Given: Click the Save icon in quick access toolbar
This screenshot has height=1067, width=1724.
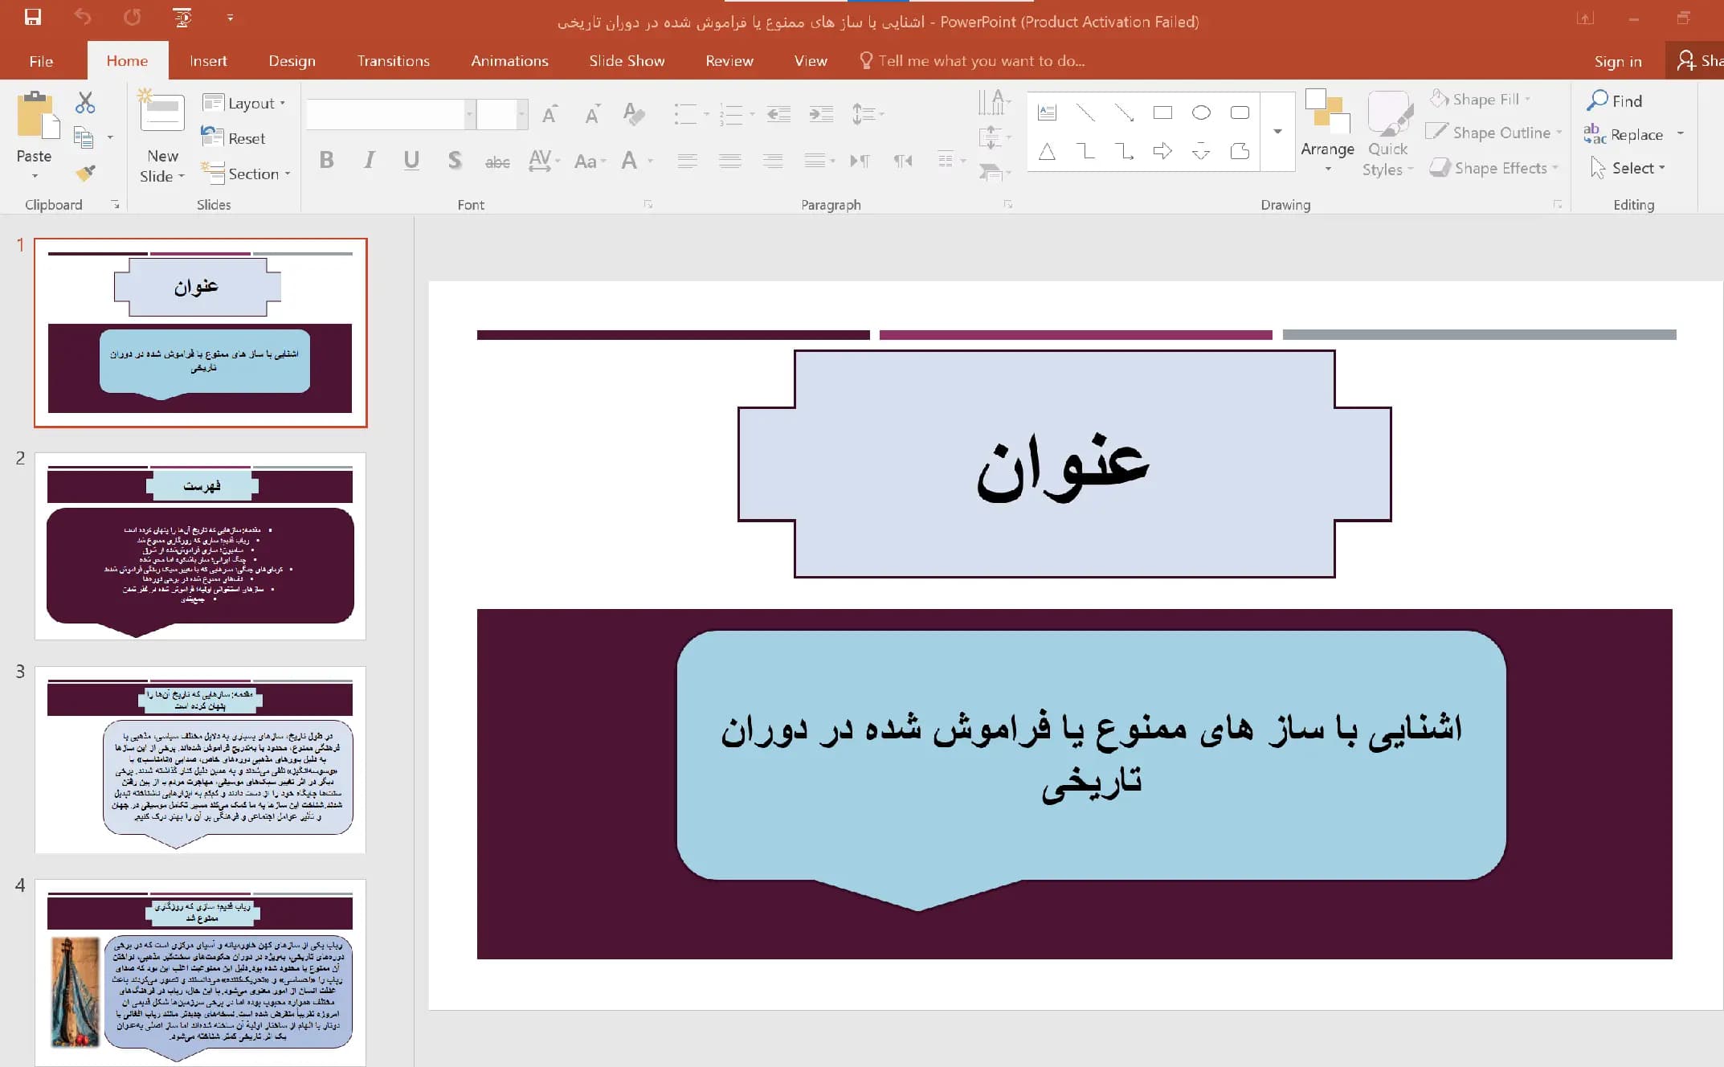Looking at the screenshot, I should click(x=33, y=18).
